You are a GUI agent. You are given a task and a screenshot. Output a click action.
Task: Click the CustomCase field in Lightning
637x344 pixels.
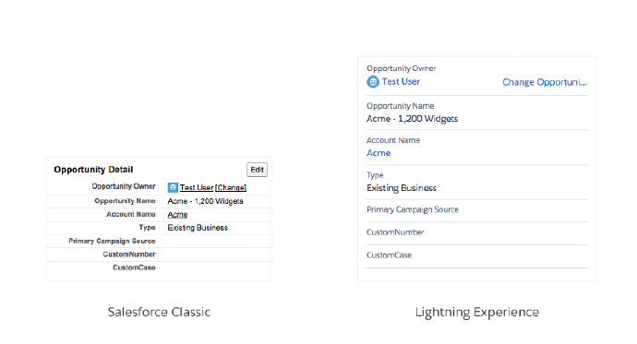click(x=477, y=255)
